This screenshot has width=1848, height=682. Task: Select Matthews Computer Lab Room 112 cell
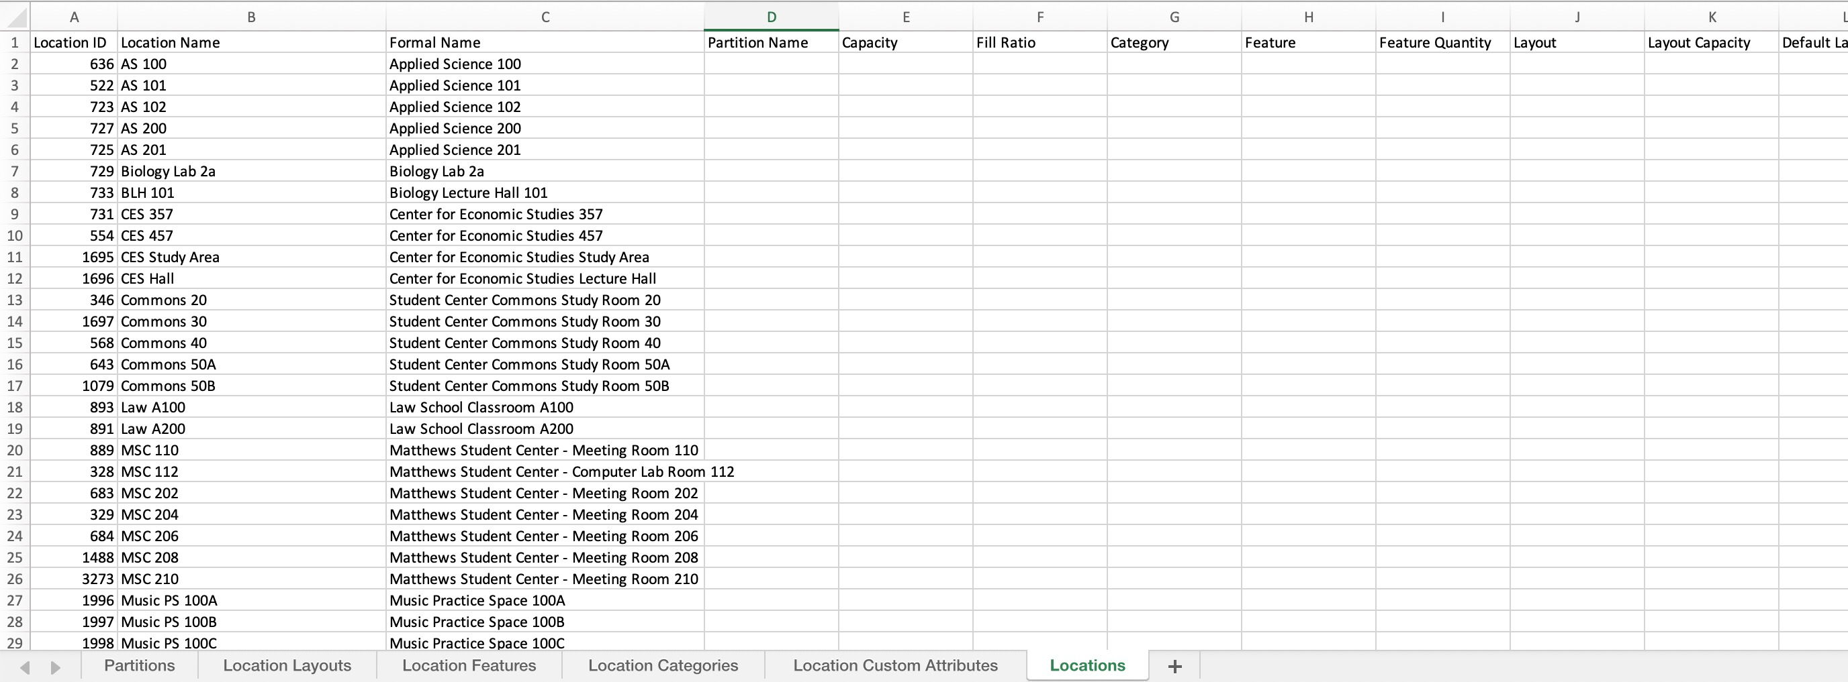point(545,472)
